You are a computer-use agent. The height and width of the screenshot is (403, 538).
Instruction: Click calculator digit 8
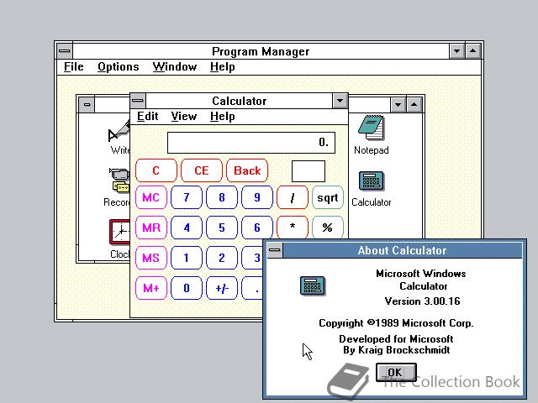(x=222, y=197)
